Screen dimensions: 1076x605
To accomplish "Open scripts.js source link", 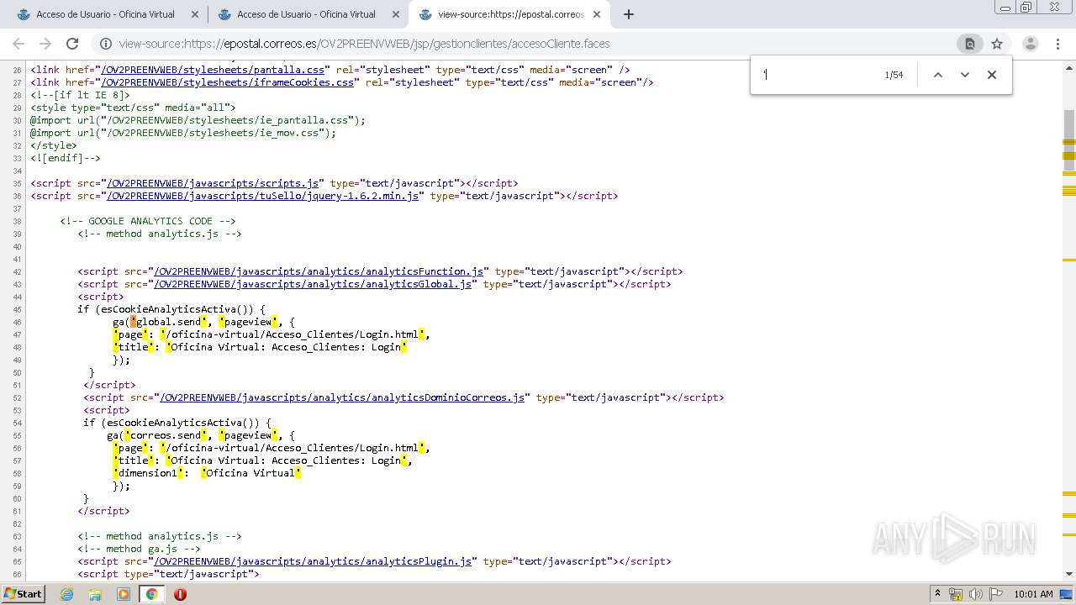I will pyautogui.click(x=213, y=183).
